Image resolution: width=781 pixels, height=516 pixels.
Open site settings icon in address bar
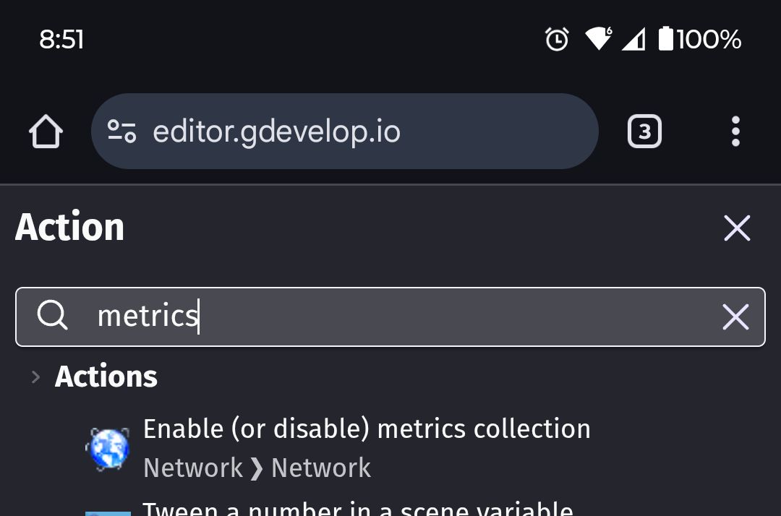click(x=121, y=132)
